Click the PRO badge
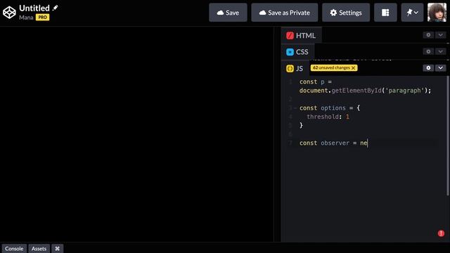450x253 pixels. [42, 18]
